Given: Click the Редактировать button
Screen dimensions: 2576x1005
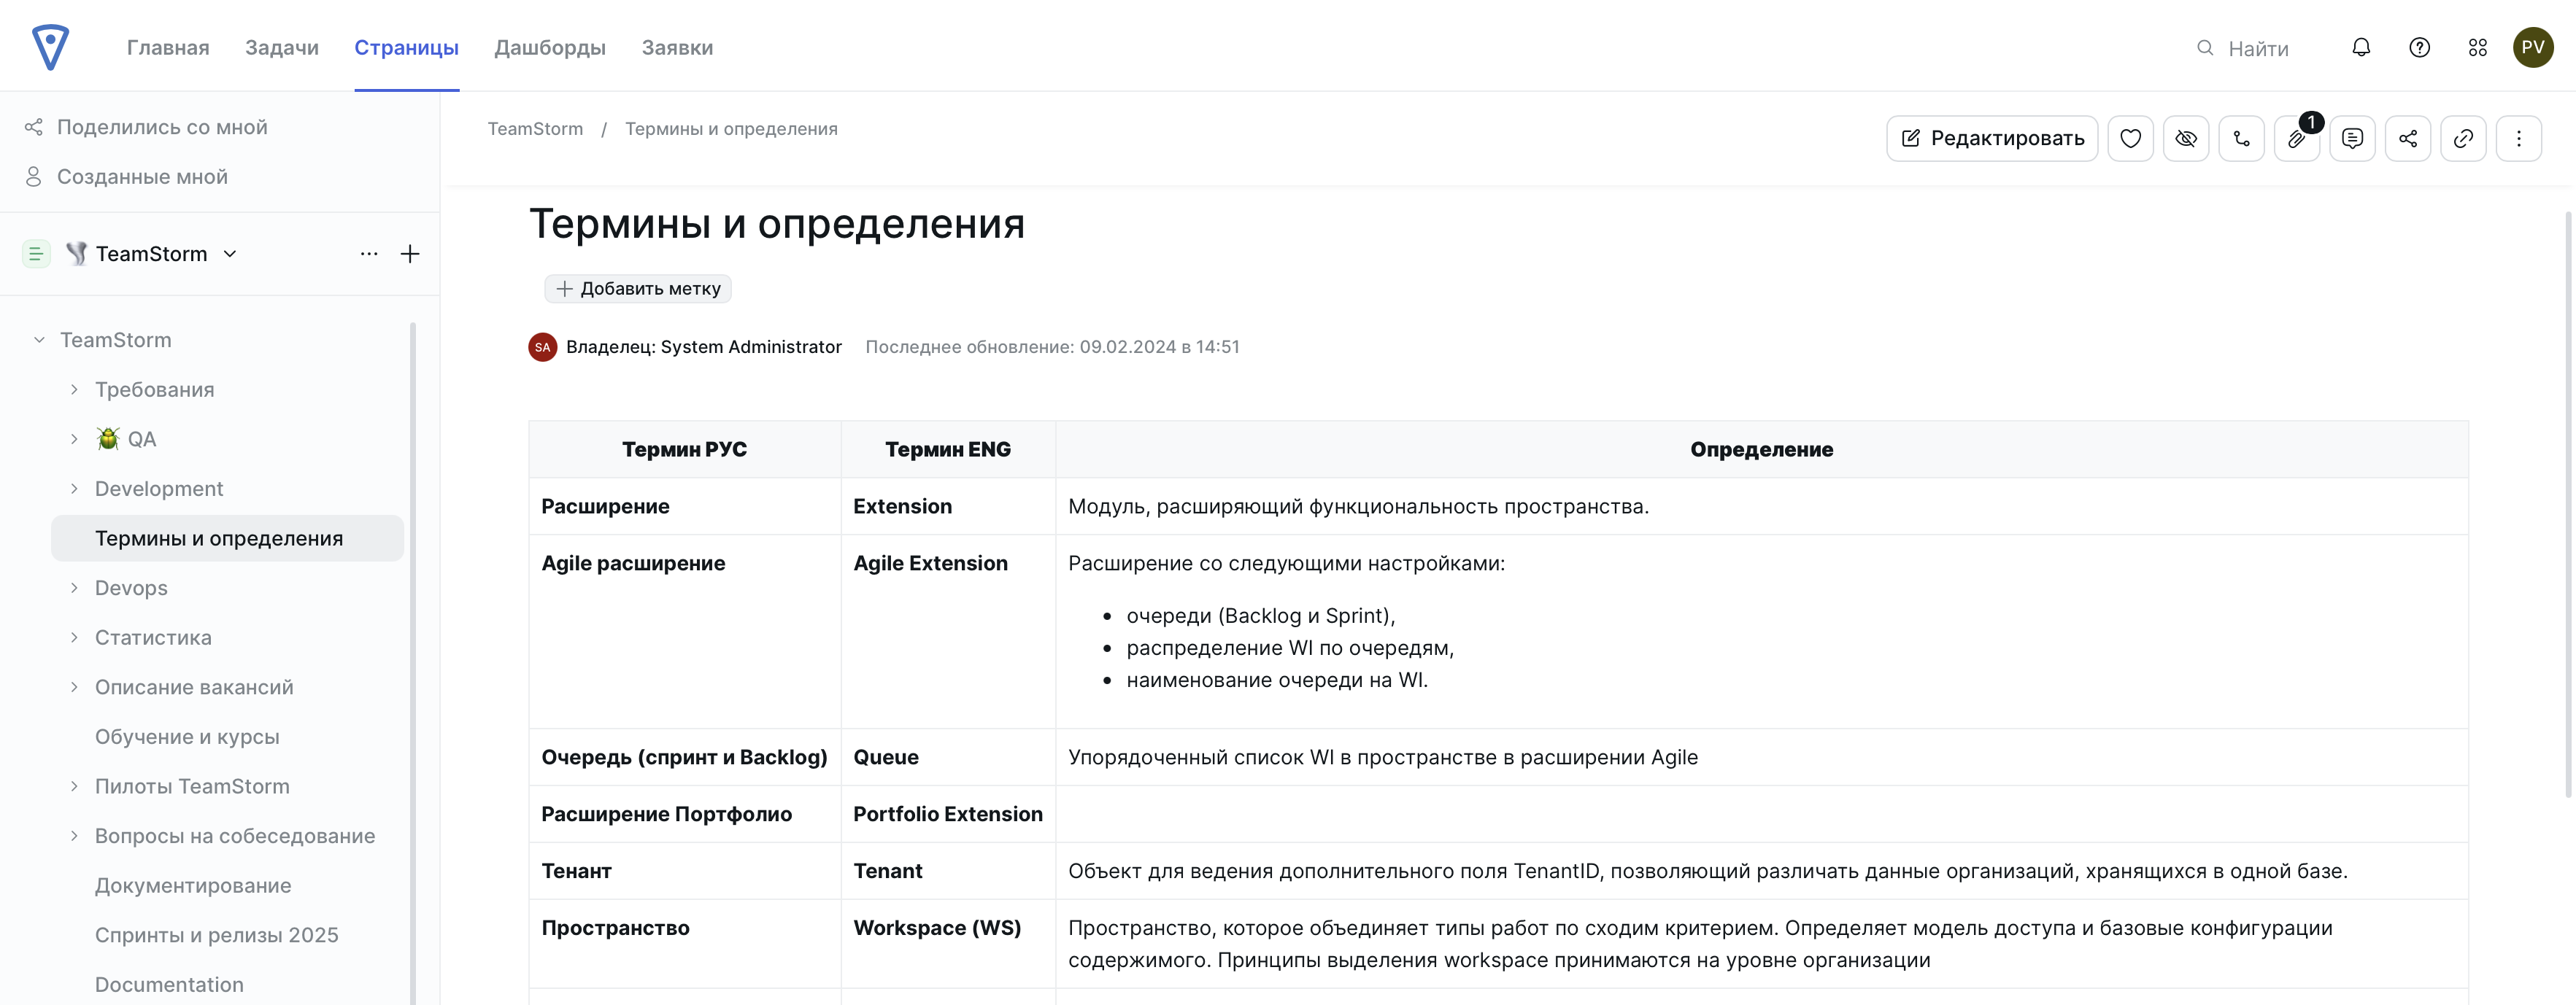Looking at the screenshot, I should [1991, 138].
